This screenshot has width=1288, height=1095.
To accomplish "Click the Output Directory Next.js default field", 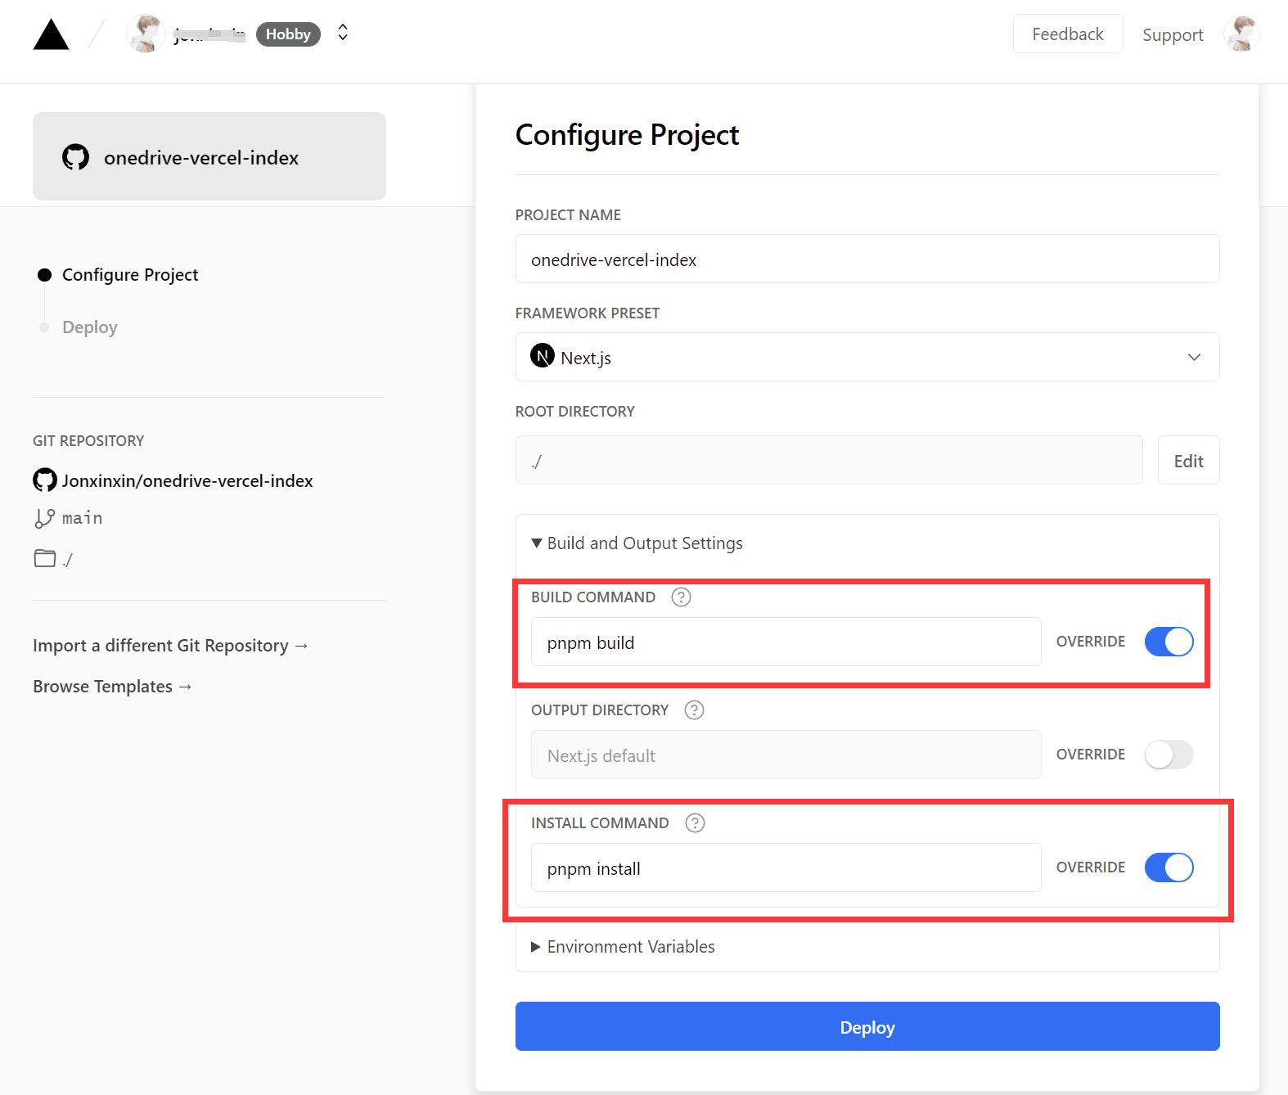I will (x=786, y=755).
